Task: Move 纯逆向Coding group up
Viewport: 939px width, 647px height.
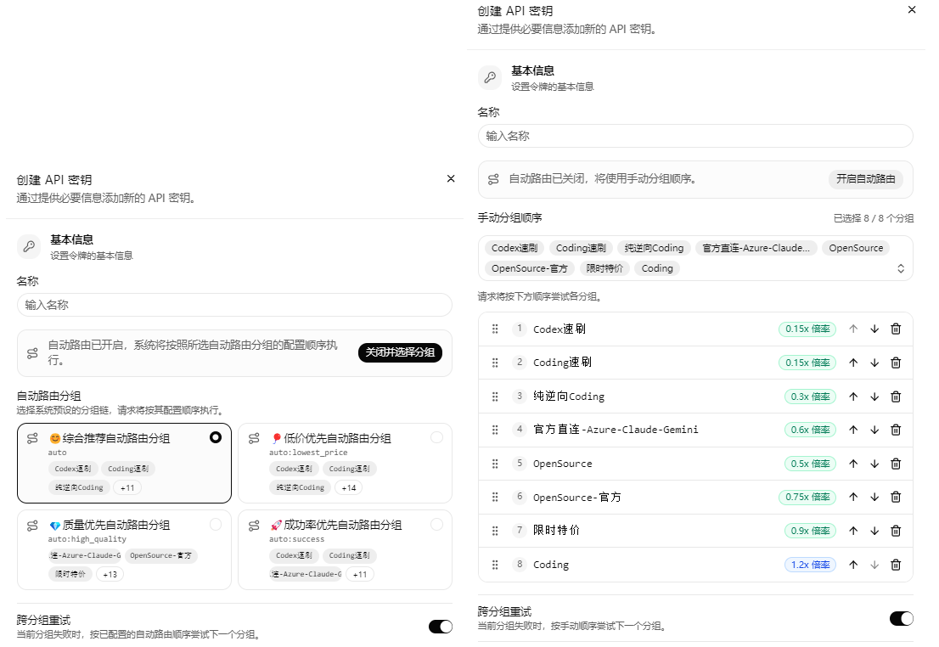Action: pyautogui.click(x=853, y=397)
